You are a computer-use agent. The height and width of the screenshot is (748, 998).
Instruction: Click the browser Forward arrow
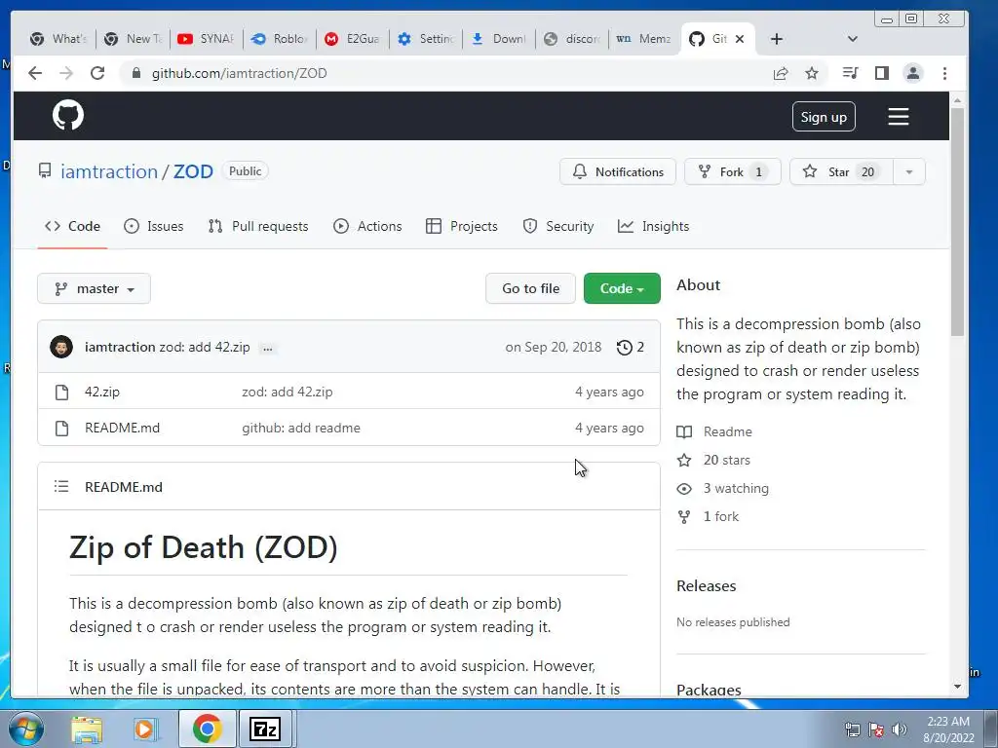coord(66,73)
